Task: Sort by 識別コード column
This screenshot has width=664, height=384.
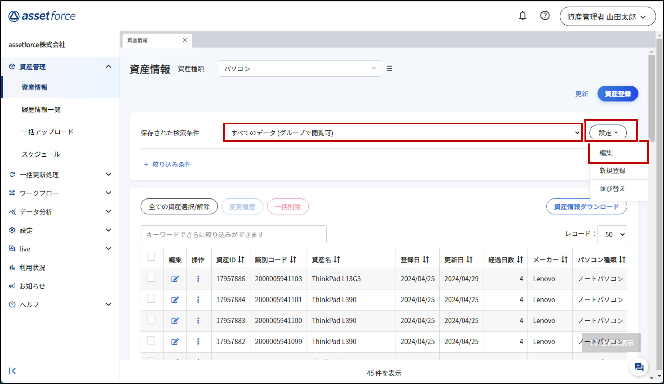Action: click(x=293, y=260)
